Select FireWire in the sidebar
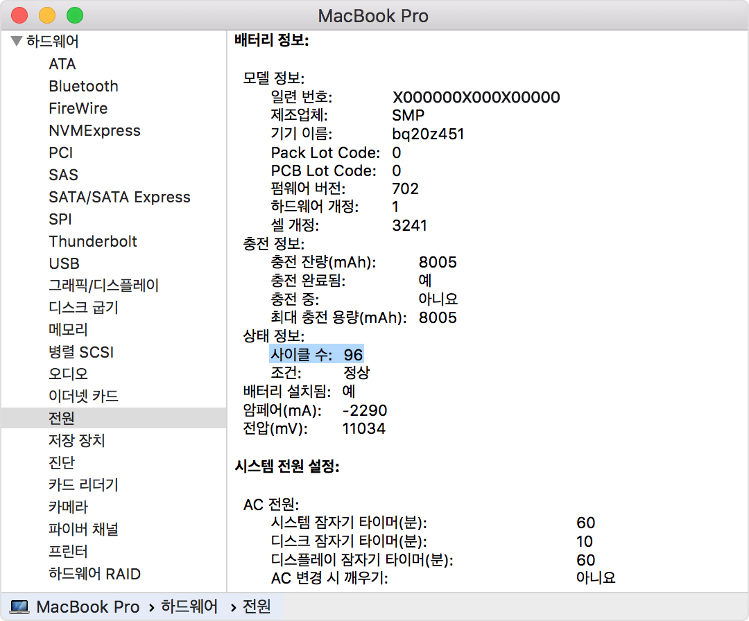 (x=78, y=108)
